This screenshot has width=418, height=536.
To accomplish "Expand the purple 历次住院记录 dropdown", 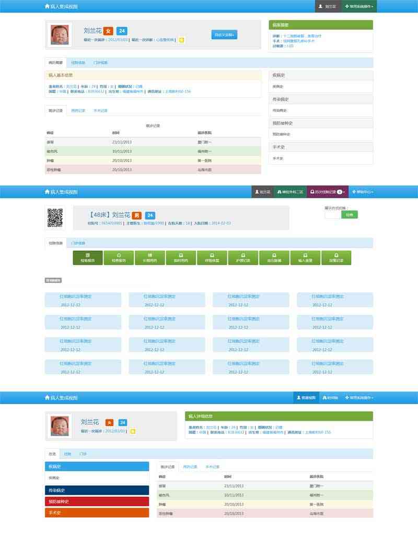I will 328,192.
